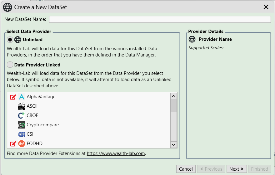Click the provider list scroll up arrow
This screenshot has height=175, width=275.
(174, 96)
